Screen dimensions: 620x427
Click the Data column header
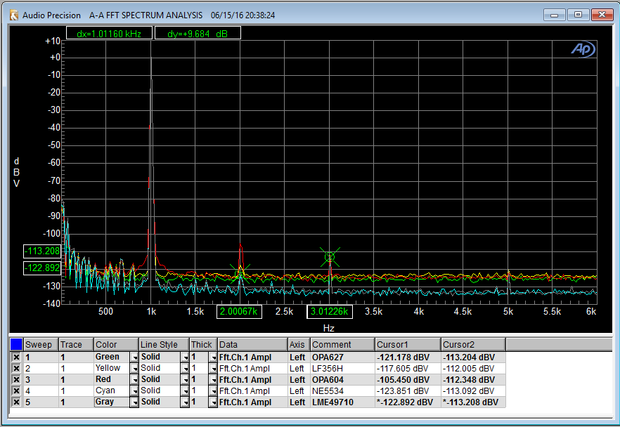[252, 344]
